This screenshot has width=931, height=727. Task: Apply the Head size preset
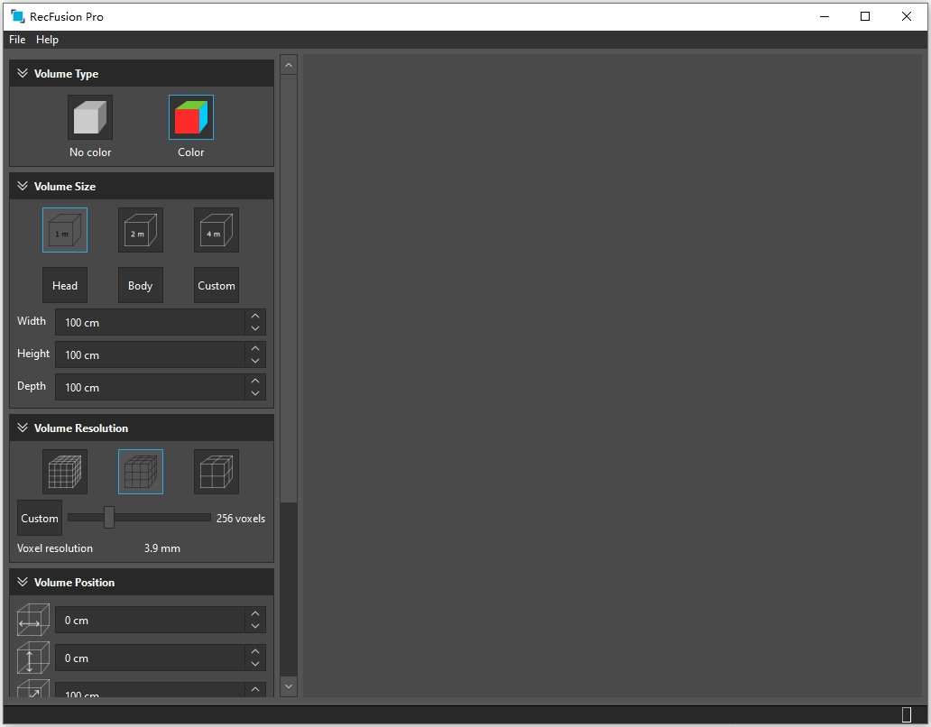point(65,285)
